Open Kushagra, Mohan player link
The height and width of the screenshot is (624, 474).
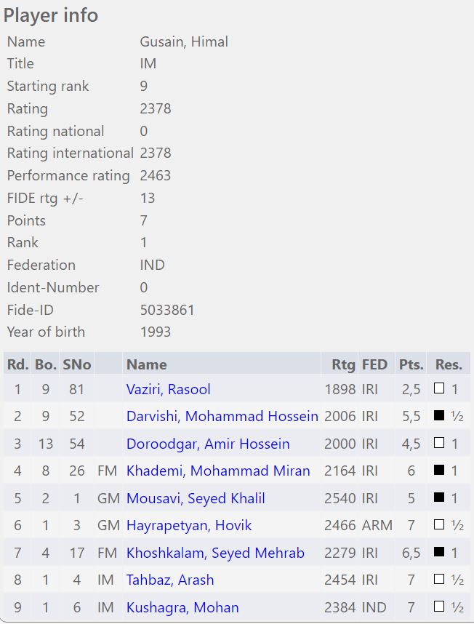coord(182,607)
